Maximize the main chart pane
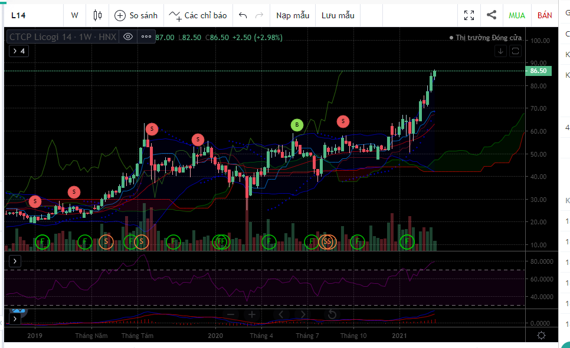 (x=516, y=51)
